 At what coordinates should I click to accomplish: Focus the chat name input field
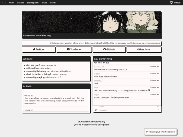tap(127, 107)
